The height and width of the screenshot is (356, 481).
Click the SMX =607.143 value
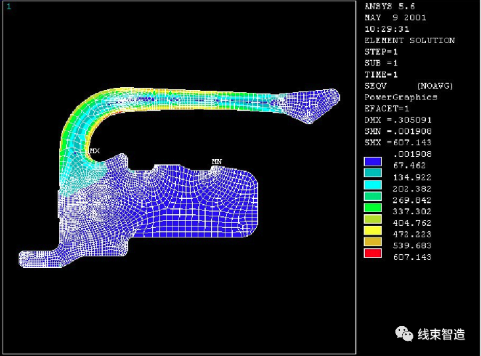(x=398, y=143)
